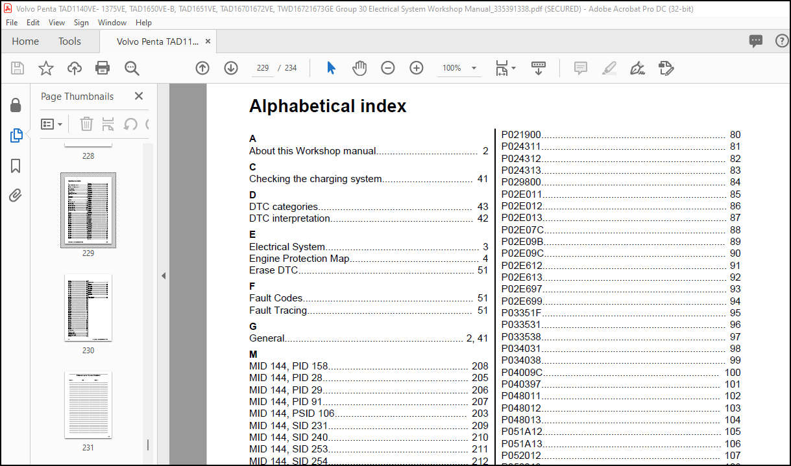
Task: Click 'Electrical System' index entry
Action: 369,247
